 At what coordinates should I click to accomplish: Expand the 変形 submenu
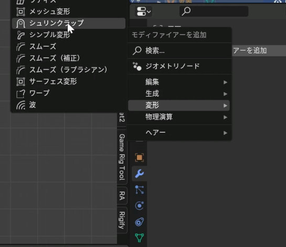[x=179, y=105]
